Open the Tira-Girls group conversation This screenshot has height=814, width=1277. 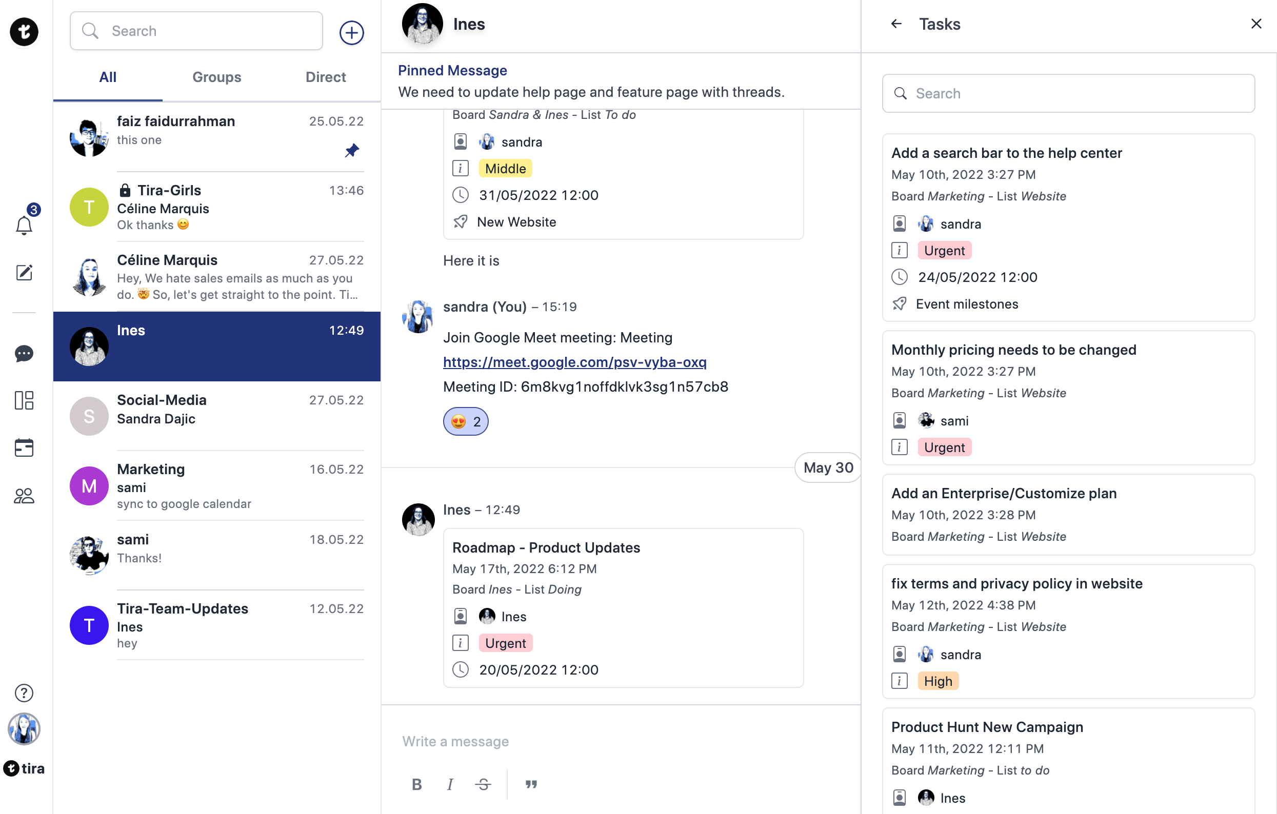tap(216, 207)
